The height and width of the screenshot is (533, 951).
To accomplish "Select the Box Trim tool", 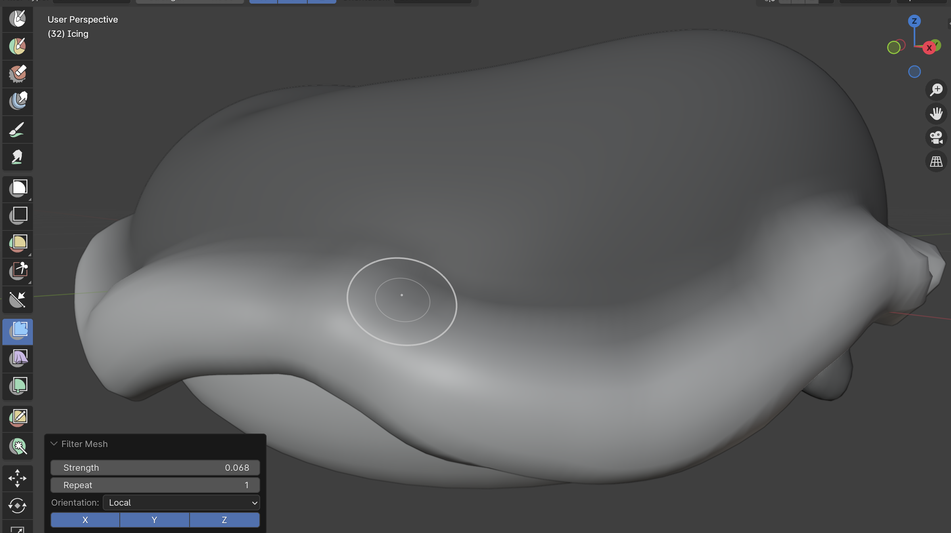I will (x=17, y=271).
